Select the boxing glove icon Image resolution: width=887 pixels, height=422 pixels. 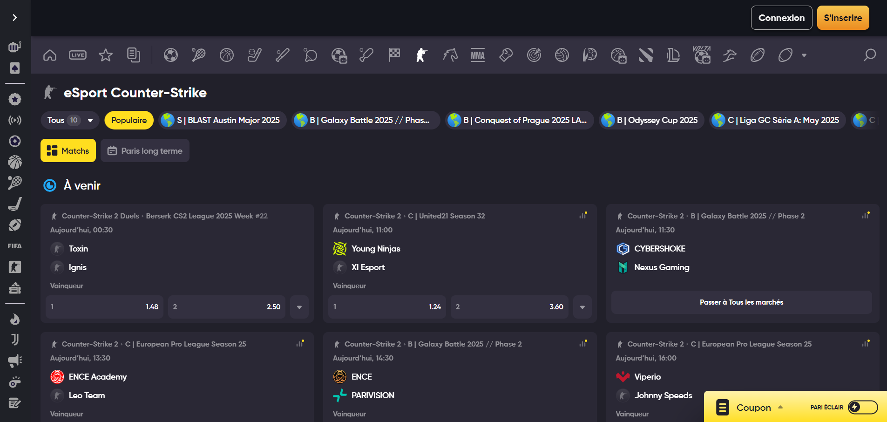[x=506, y=55]
